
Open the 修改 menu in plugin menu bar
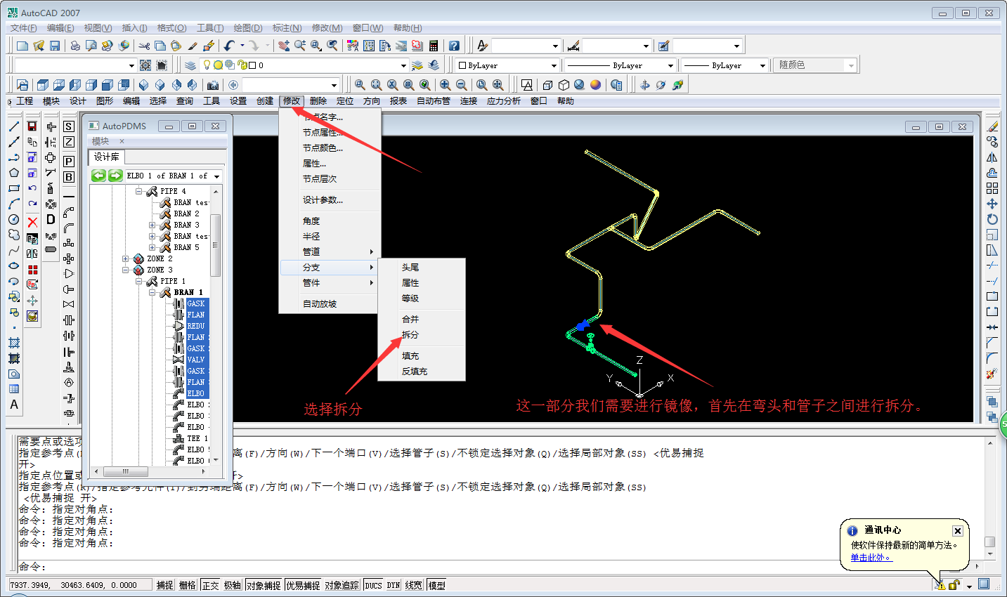(x=292, y=101)
